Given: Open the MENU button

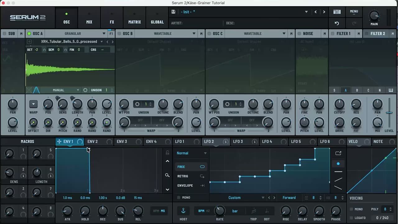Looking at the screenshot, I should [354, 12].
